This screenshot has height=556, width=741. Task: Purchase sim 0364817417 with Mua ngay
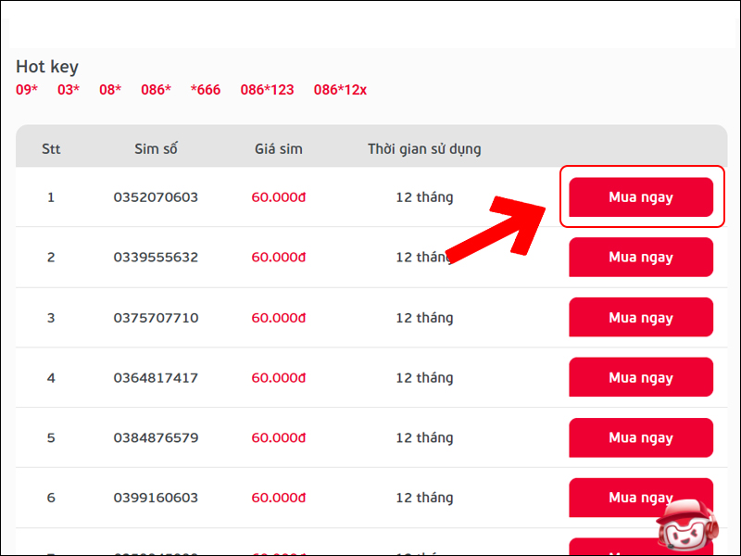pyautogui.click(x=640, y=378)
